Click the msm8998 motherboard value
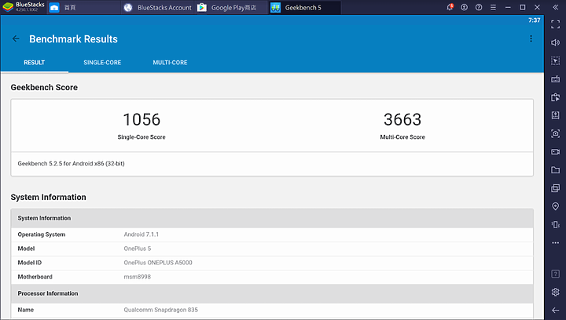 pyautogui.click(x=137, y=277)
